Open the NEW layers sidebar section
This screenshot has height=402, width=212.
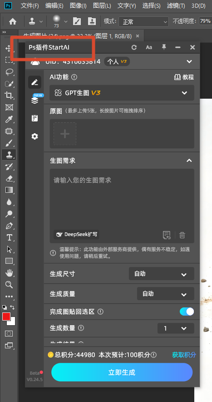(x=35, y=100)
